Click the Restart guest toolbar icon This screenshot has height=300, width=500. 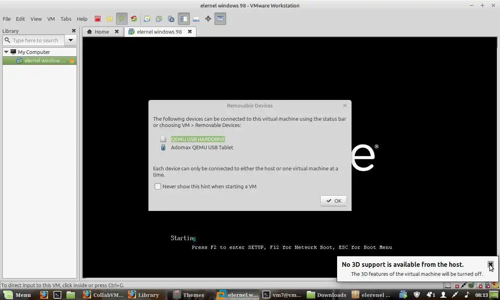coord(134,19)
